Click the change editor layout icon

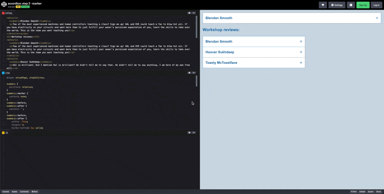coord(351,5)
